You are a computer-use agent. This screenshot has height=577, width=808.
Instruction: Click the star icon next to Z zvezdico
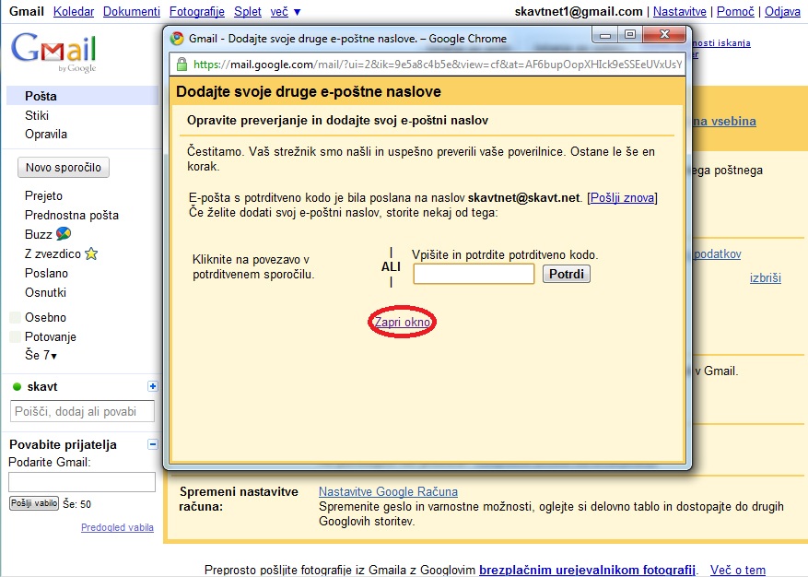click(91, 253)
